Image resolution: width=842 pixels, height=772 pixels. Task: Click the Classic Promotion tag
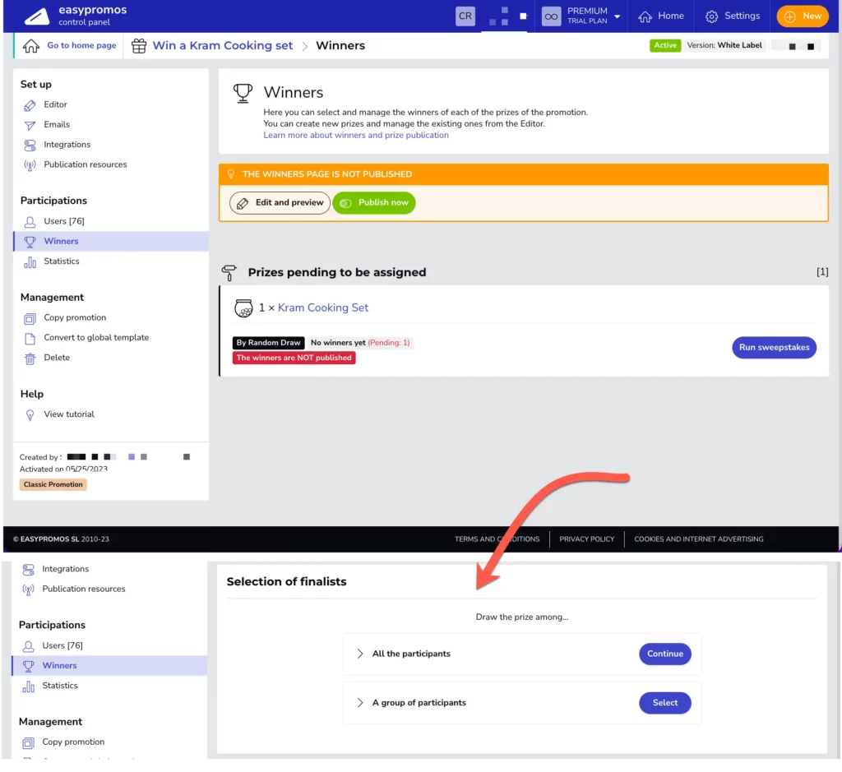click(53, 484)
